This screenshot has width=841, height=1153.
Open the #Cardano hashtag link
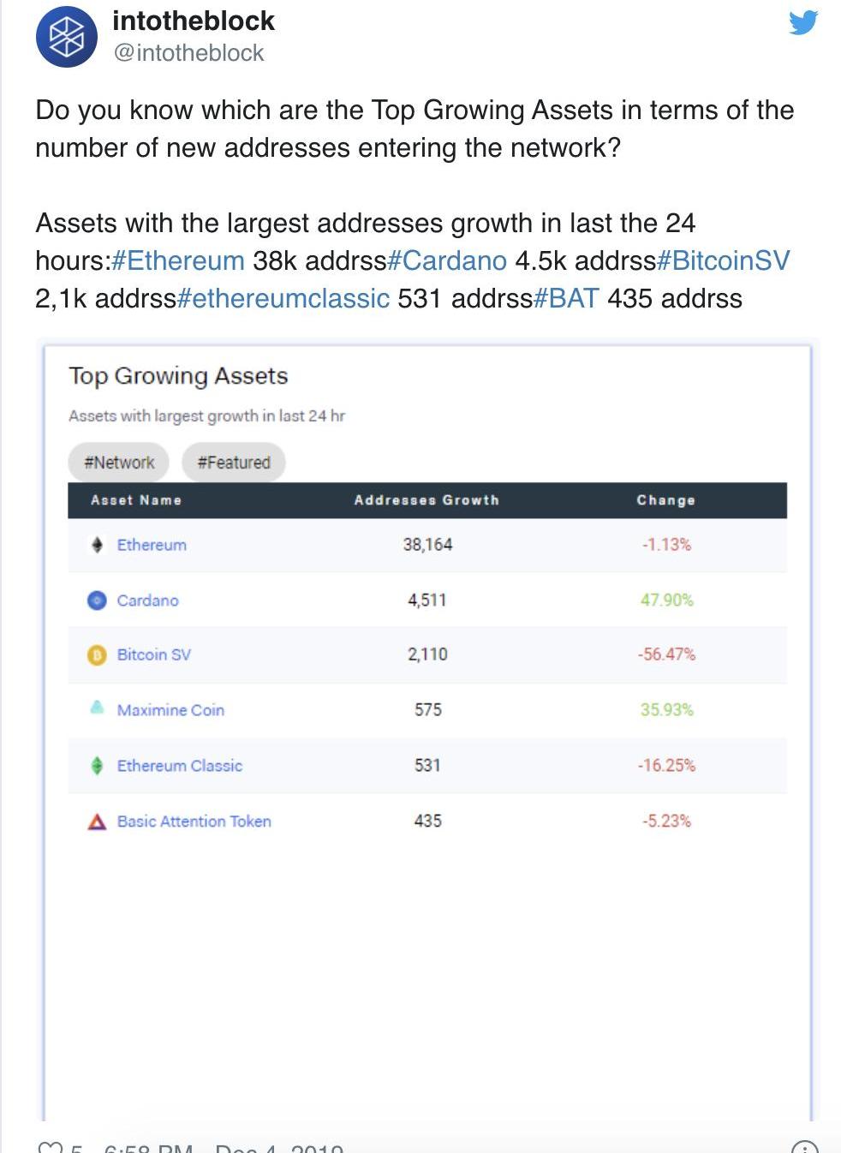pyautogui.click(x=447, y=260)
